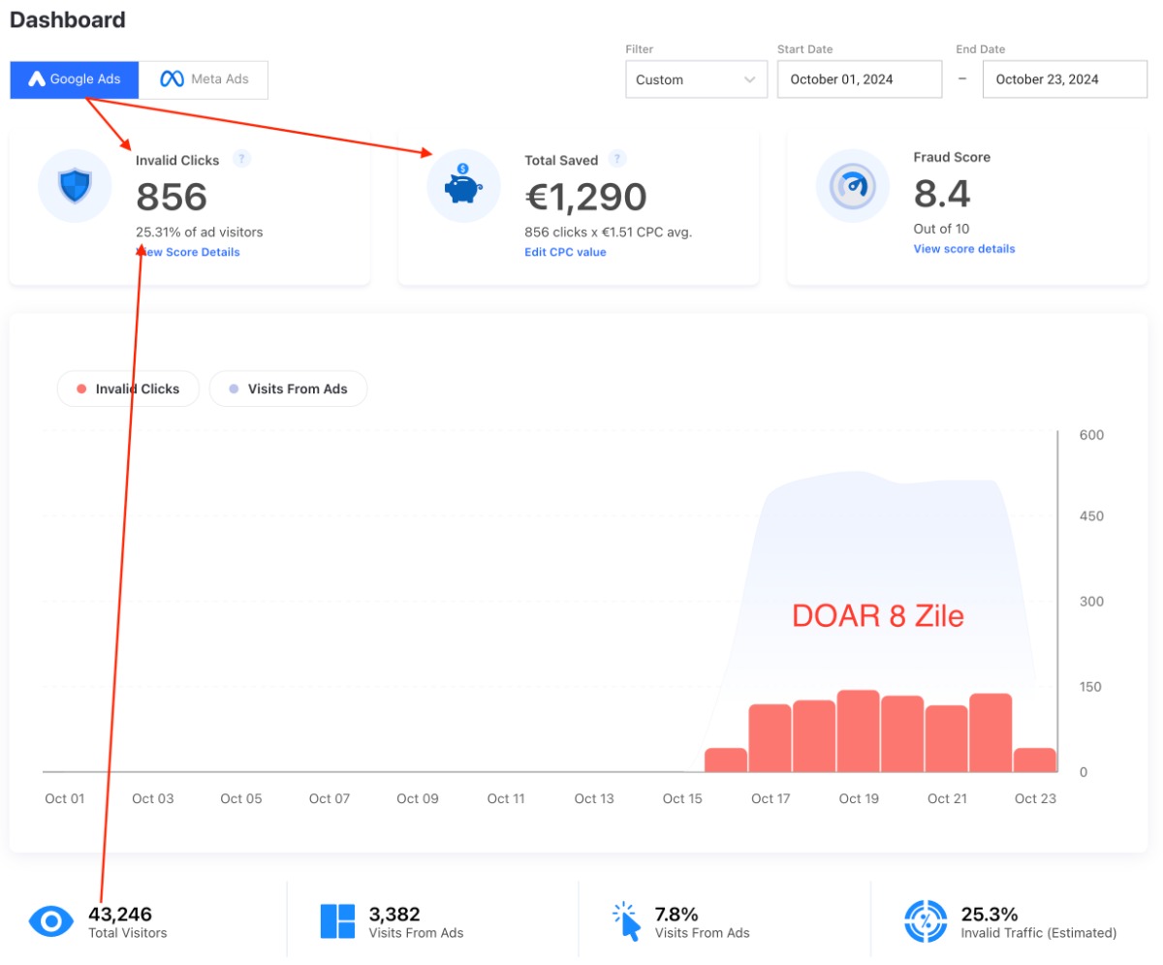Open the Invalid Clicks help tooltip icon
The width and height of the screenshot is (1163, 965).
[x=242, y=159]
